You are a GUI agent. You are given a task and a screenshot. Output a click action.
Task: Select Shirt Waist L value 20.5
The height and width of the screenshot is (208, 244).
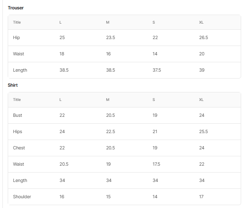point(64,164)
